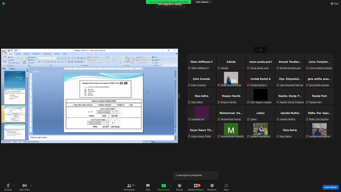Open the Home ribbon tab
341x192 pixels.
point(11,54)
